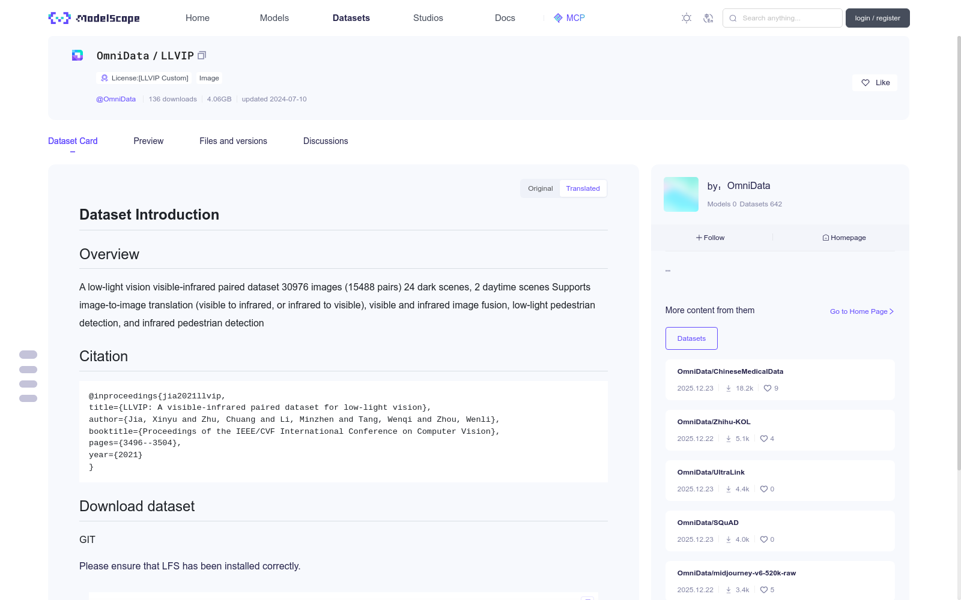Click the home icon beside Homepage
This screenshot has width=961, height=600.
pyautogui.click(x=826, y=238)
